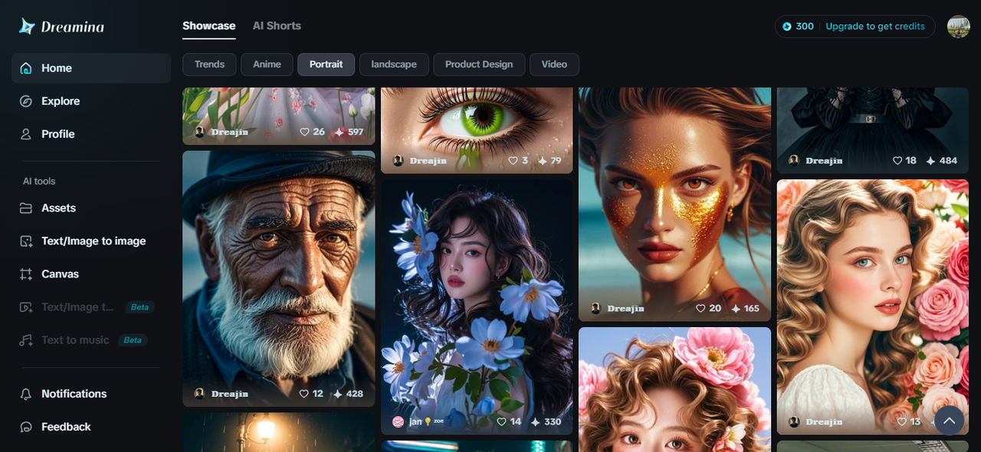The width and height of the screenshot is (981, 452).
Task: Click the 165 remix sparkle icon
Action: point(736,309)
